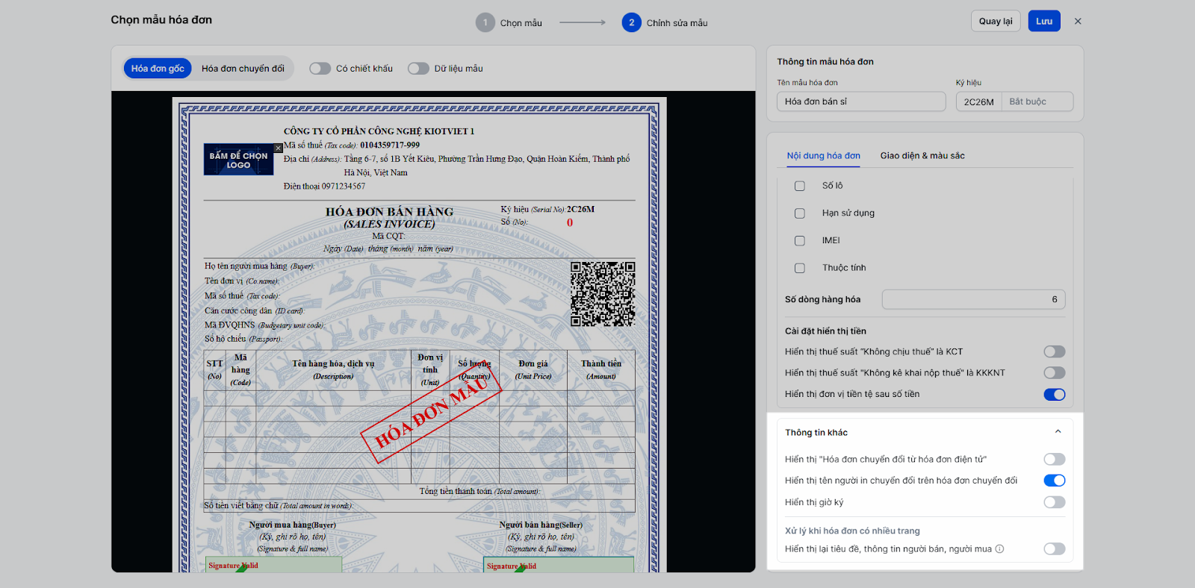Switch to Hóa đơn chuyển đổi tab

pyautogui.click(x=243, y=69)
